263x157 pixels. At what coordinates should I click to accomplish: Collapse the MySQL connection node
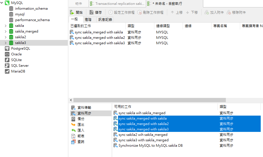(2, 3)
